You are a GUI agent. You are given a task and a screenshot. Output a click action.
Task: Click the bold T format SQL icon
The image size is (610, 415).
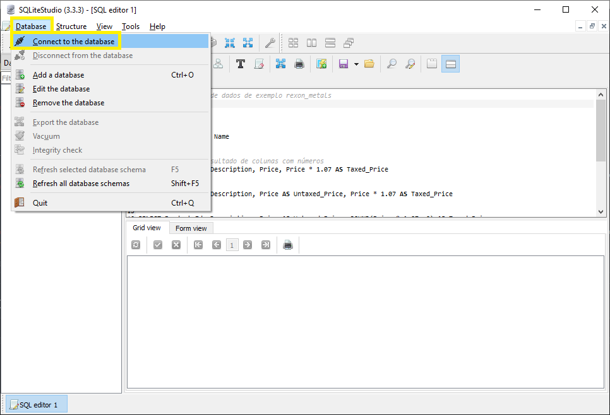tap(241, 64)
